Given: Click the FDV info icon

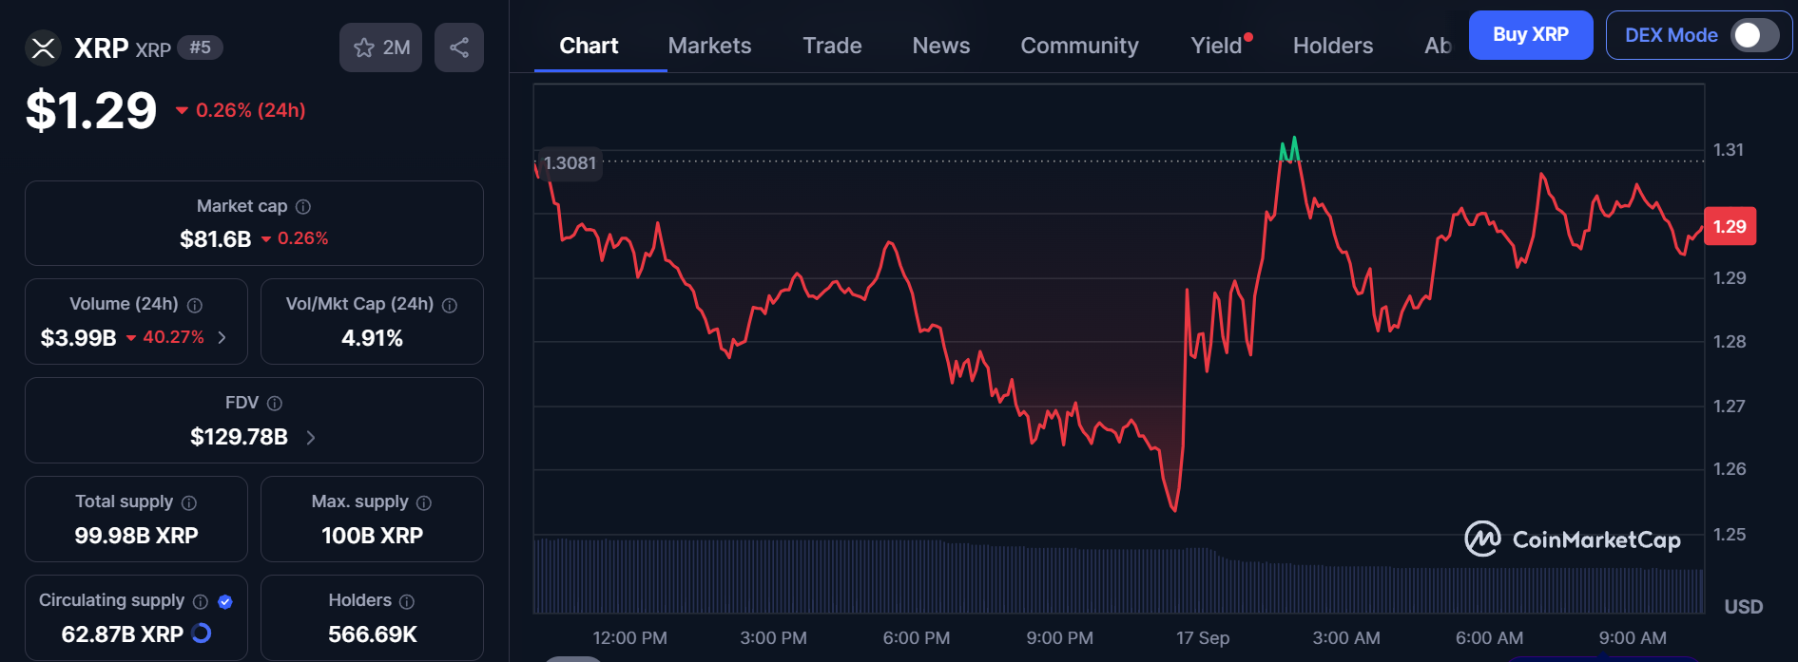Looking at the screenshot, I should point(275,404).
